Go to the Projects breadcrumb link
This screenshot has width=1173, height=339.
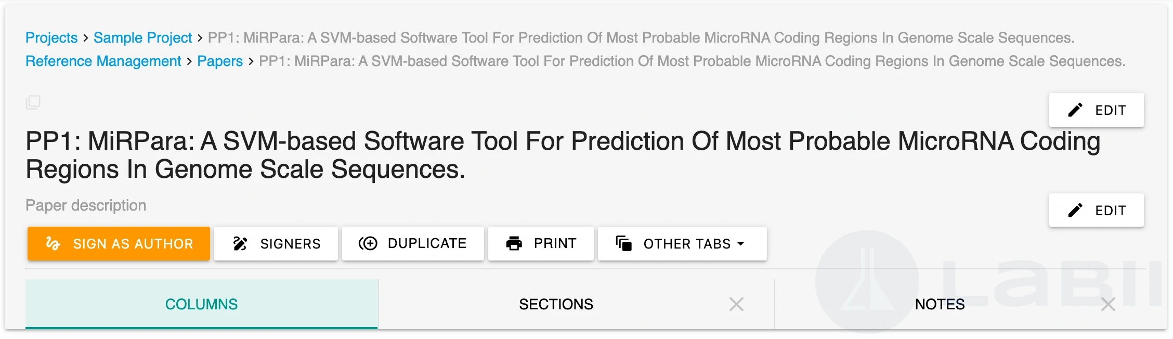(x=51, y=38)
